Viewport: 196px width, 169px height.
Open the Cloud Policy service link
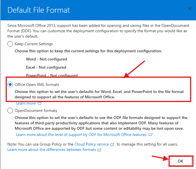pos(92,144)
